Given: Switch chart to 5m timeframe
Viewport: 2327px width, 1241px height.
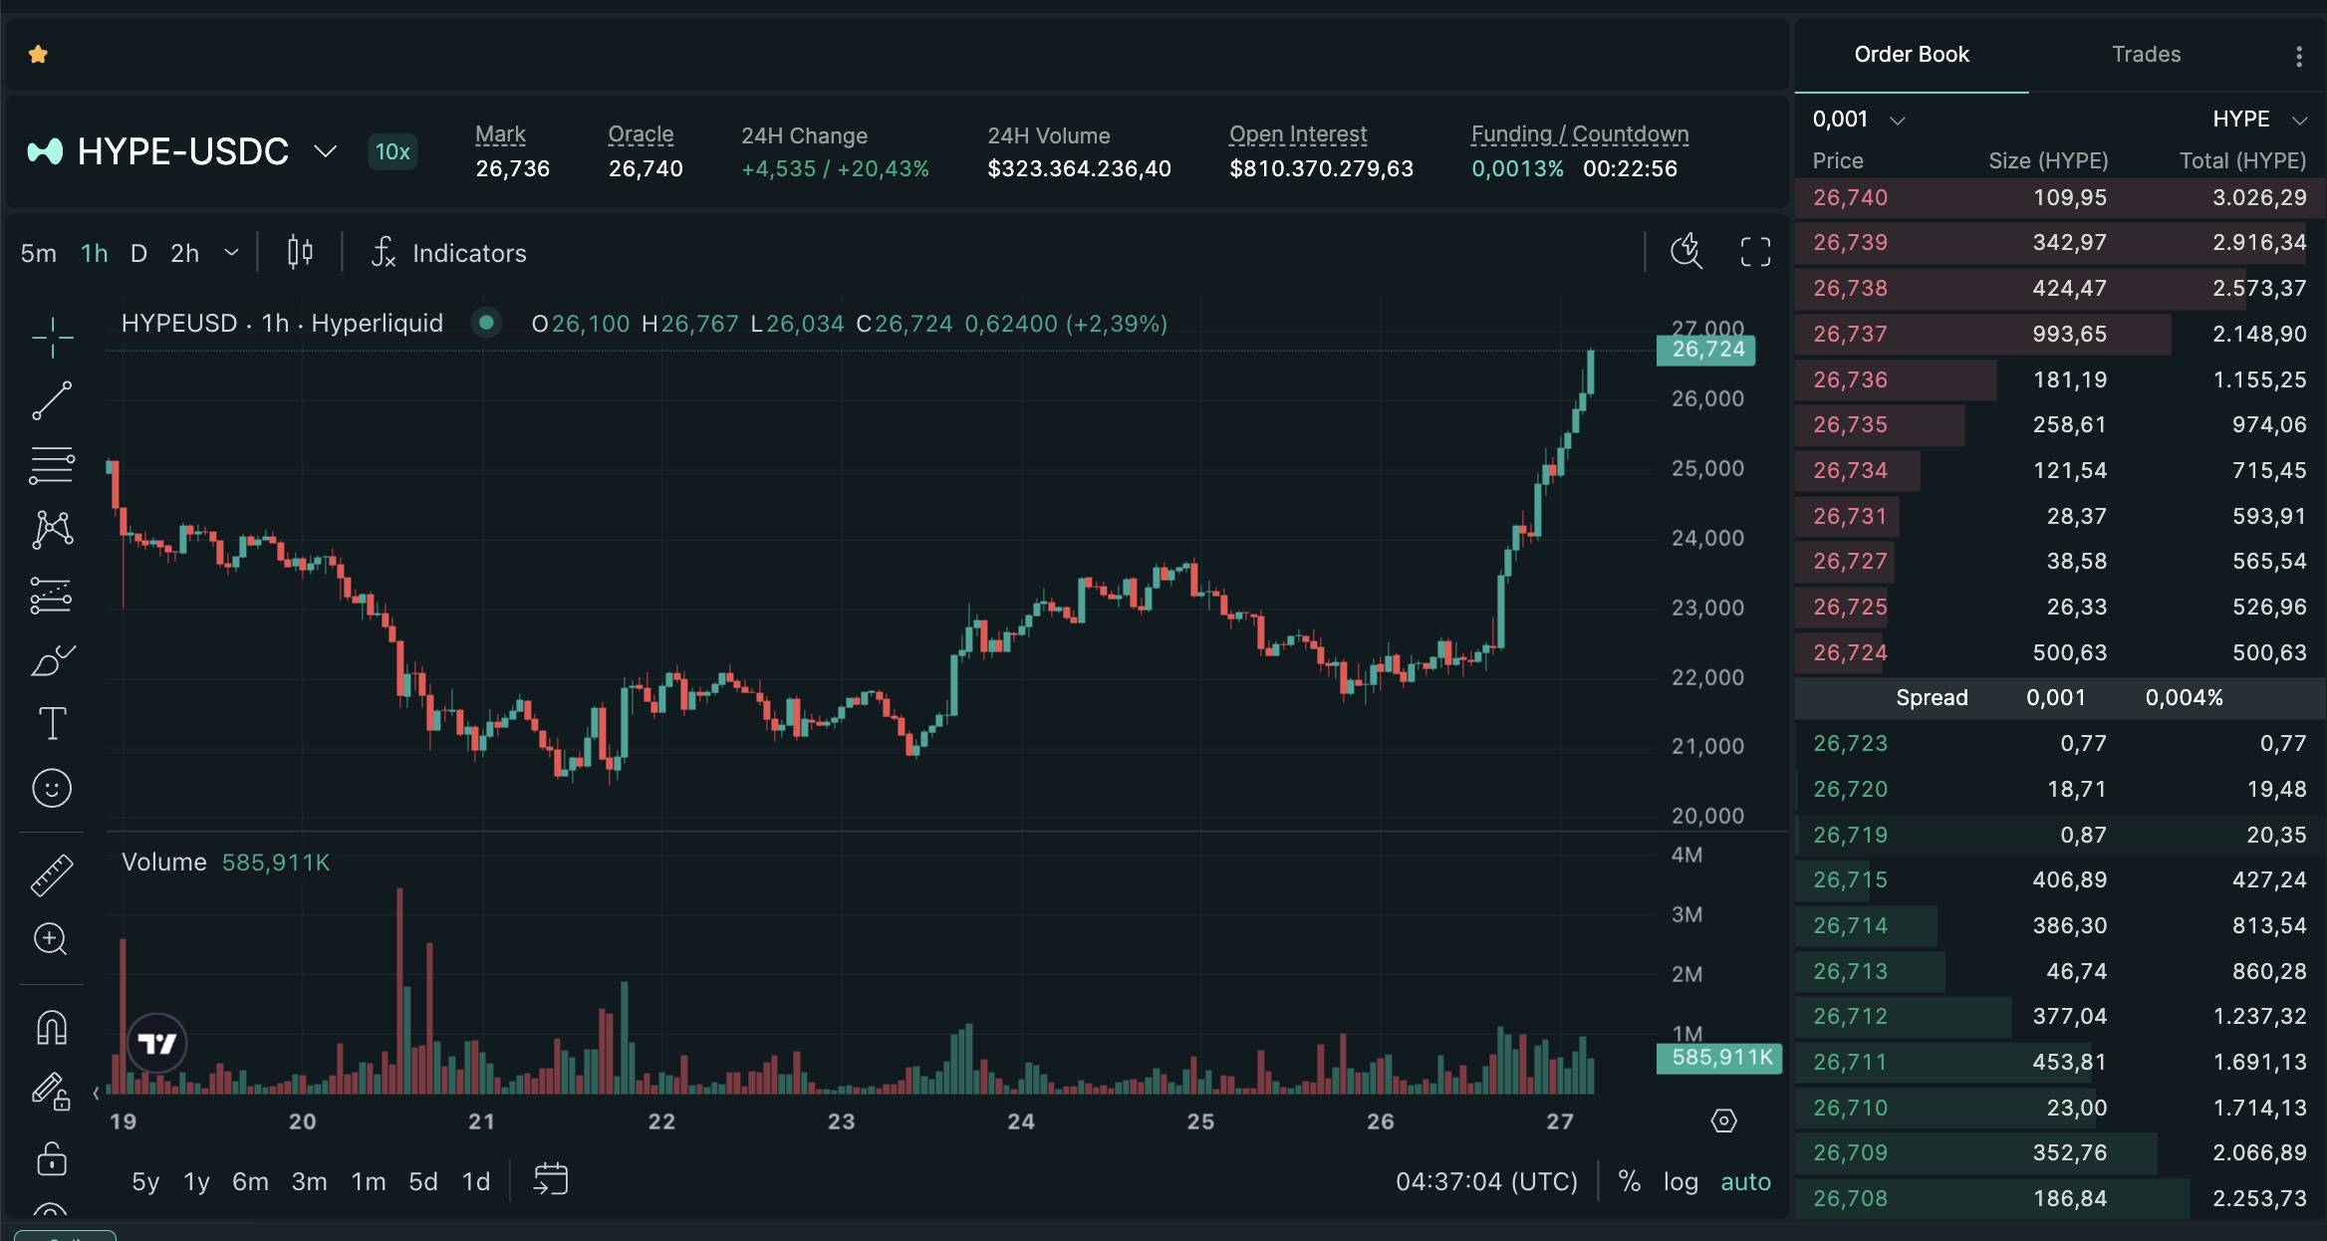Looking at the screenshot, I should click(x=37, y=252).
